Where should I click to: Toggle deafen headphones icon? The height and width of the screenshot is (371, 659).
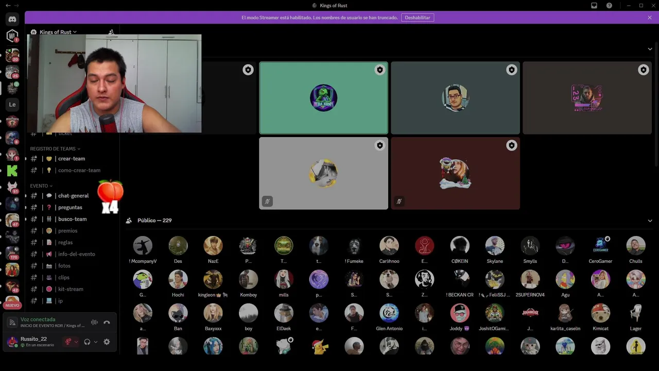pos(87,342)
